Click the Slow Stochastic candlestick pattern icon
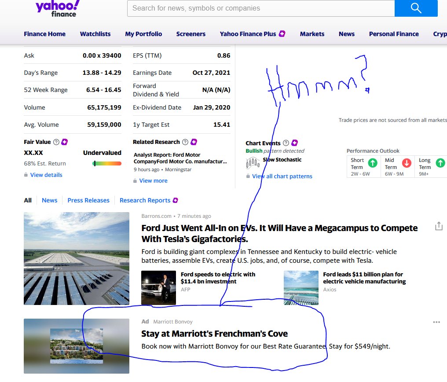Image resolution: width=447 pixels, height=382 pixels. (x=253, y=163)
